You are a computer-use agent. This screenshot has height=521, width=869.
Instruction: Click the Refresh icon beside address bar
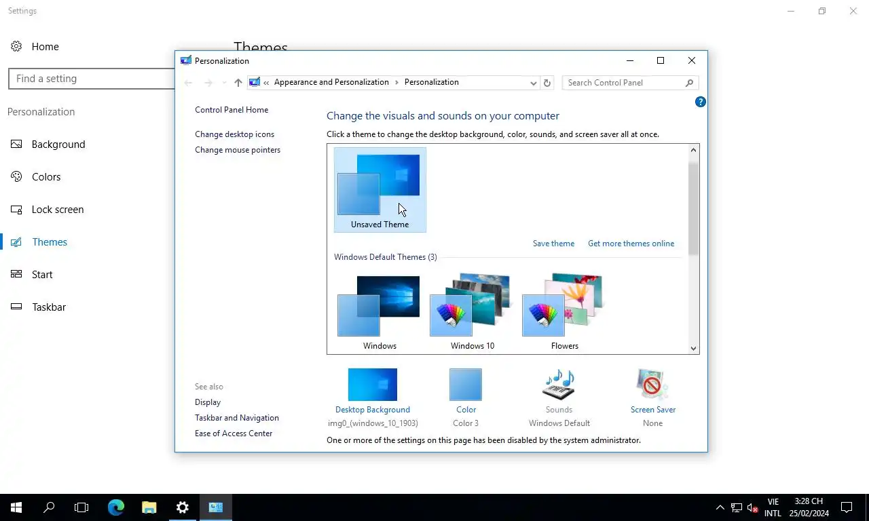[547, 83]
